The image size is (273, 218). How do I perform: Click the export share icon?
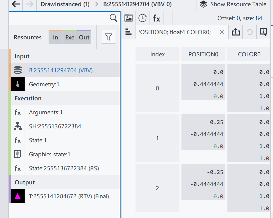pyautogui.click(x=235, y=32)
